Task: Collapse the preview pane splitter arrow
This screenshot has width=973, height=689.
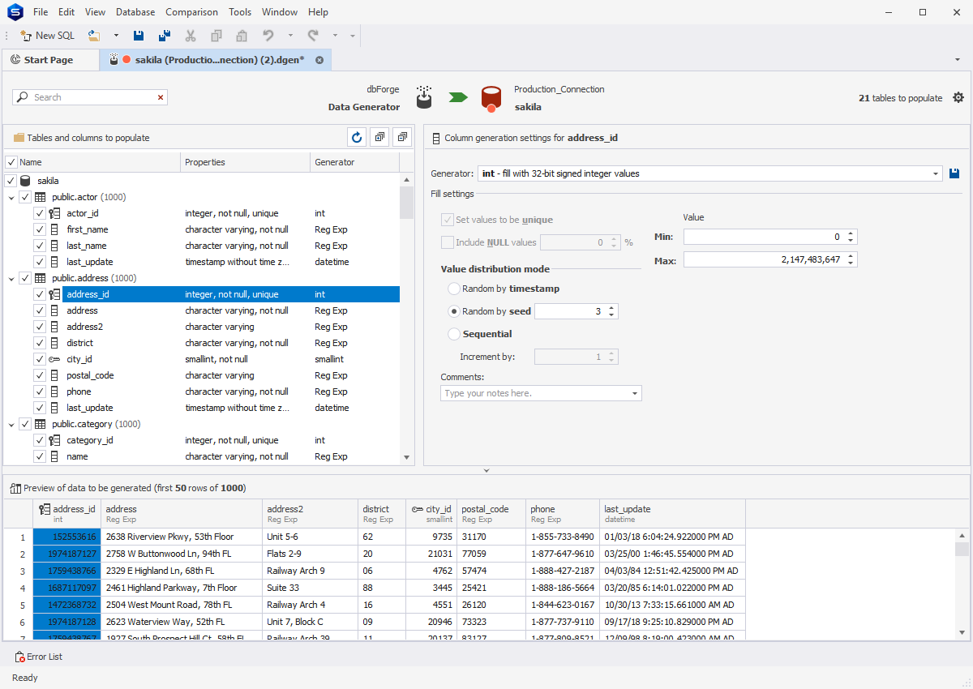Action: tap(486, 470)
